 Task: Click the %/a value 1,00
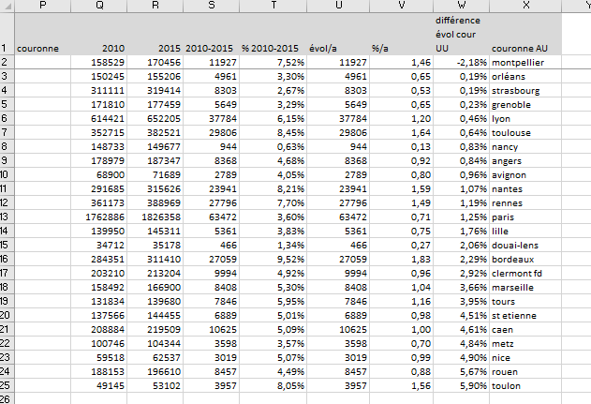click(x=402, y=329)
